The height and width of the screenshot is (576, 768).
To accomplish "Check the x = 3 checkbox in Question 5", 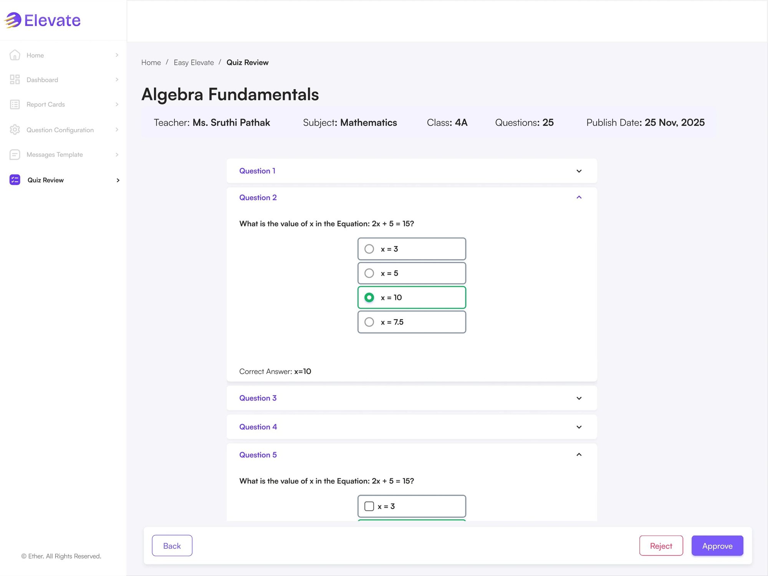I will [369, 506].
